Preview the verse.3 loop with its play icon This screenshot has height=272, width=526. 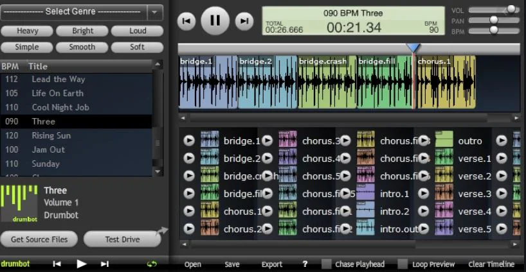[424, 193]
